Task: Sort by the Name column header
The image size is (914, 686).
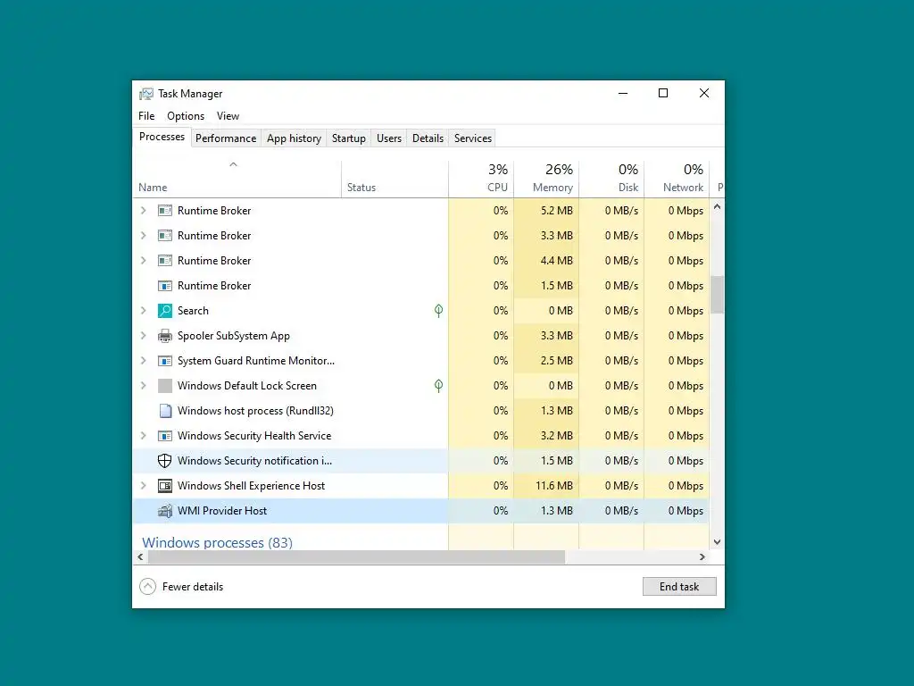Action: 237,179
